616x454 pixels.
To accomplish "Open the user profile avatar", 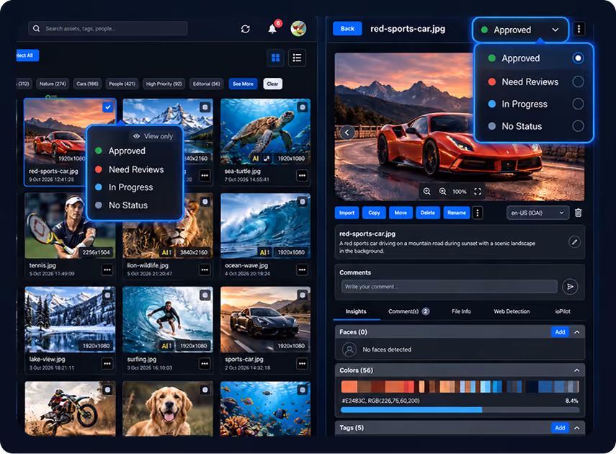I will pyautogui.click(x=298, y=29).
